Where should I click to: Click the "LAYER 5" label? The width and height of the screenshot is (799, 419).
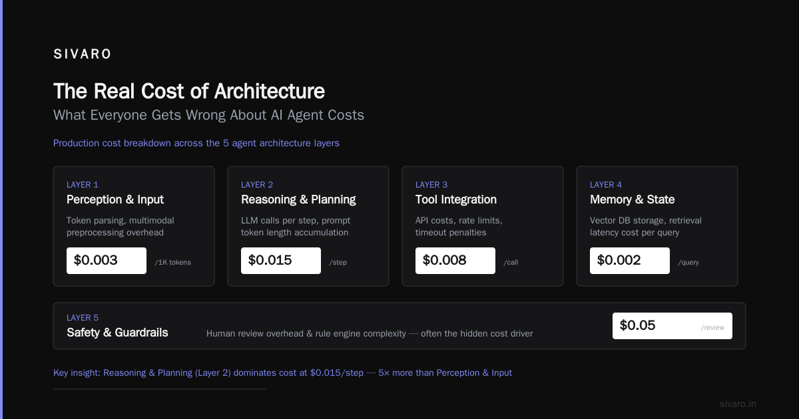pyautogui.click(x=83, y=318)
